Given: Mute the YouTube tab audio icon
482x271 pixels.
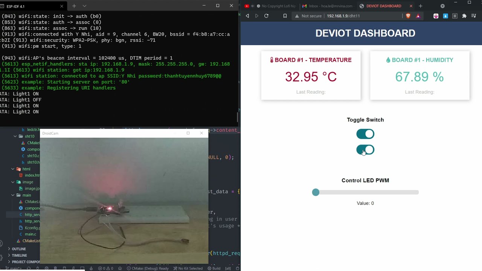Looking at the screenshot, I should click(x=253, y=6).
